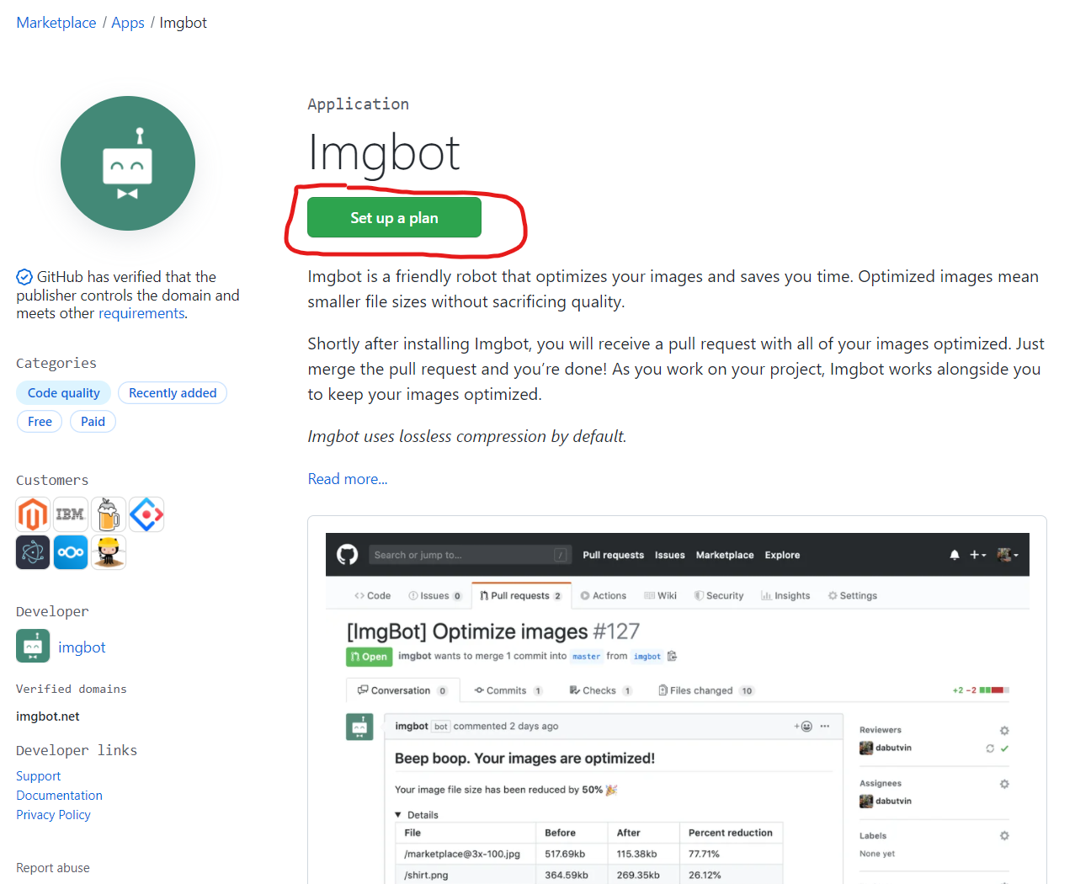Go to Marketplace breadcrumb link
Image resolution: width=1075 pixels, height=884 pixels.
tap(56, 23)
